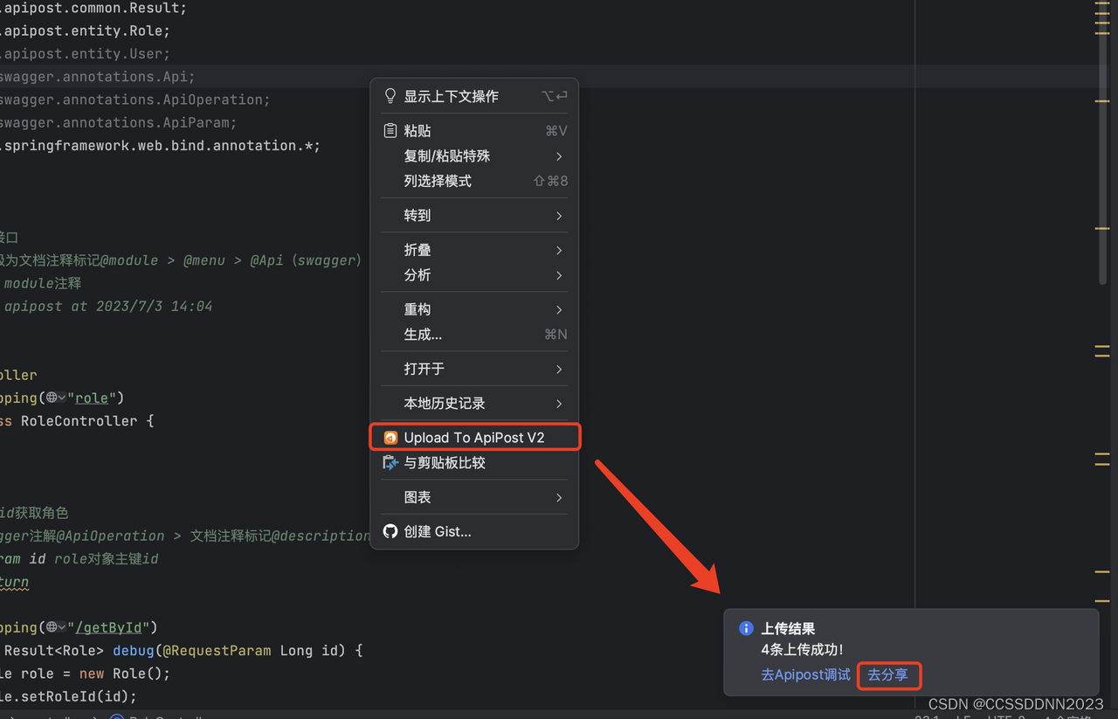
Task: Click the clipboard paste icon
Action: 390,130
